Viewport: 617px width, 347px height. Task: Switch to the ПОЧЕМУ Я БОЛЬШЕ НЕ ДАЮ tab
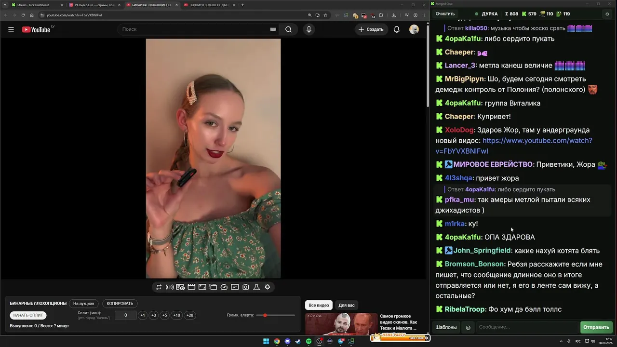tap(209, 5)
